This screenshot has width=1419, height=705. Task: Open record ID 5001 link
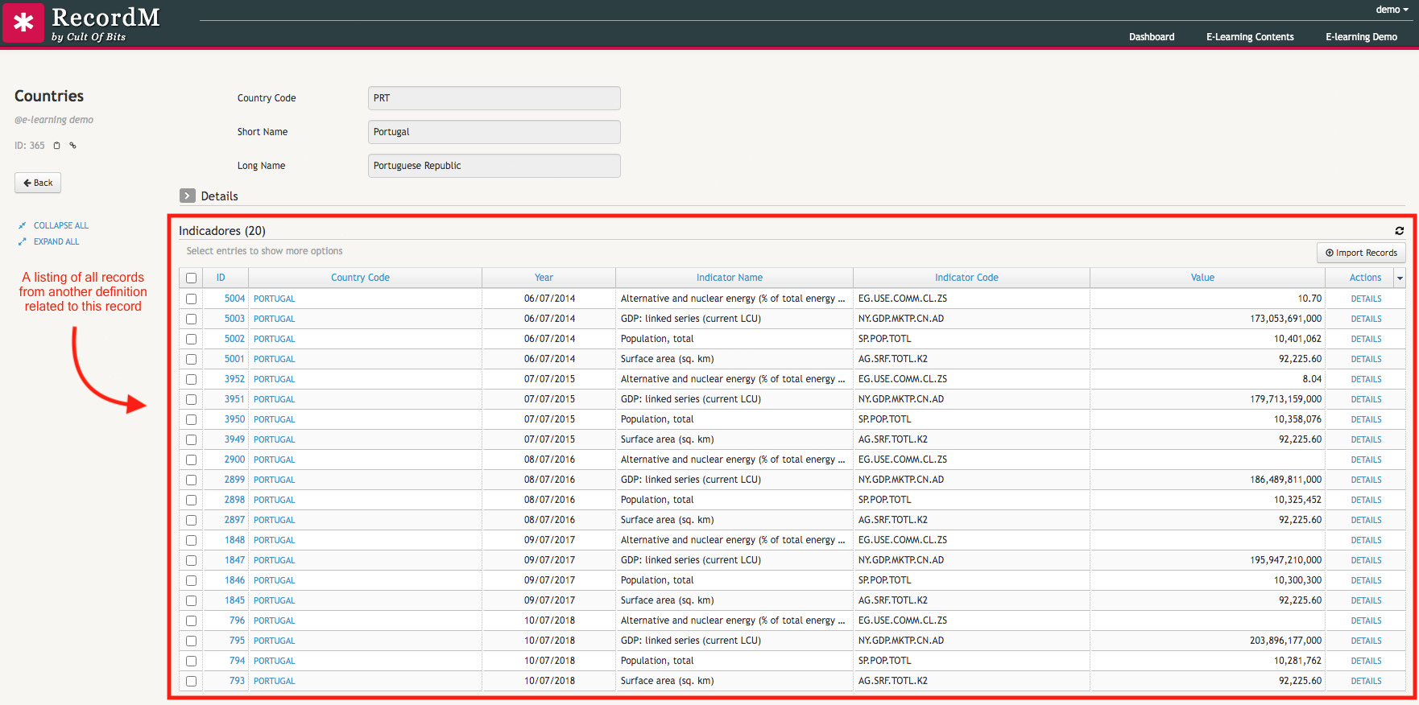click(234, 359)
